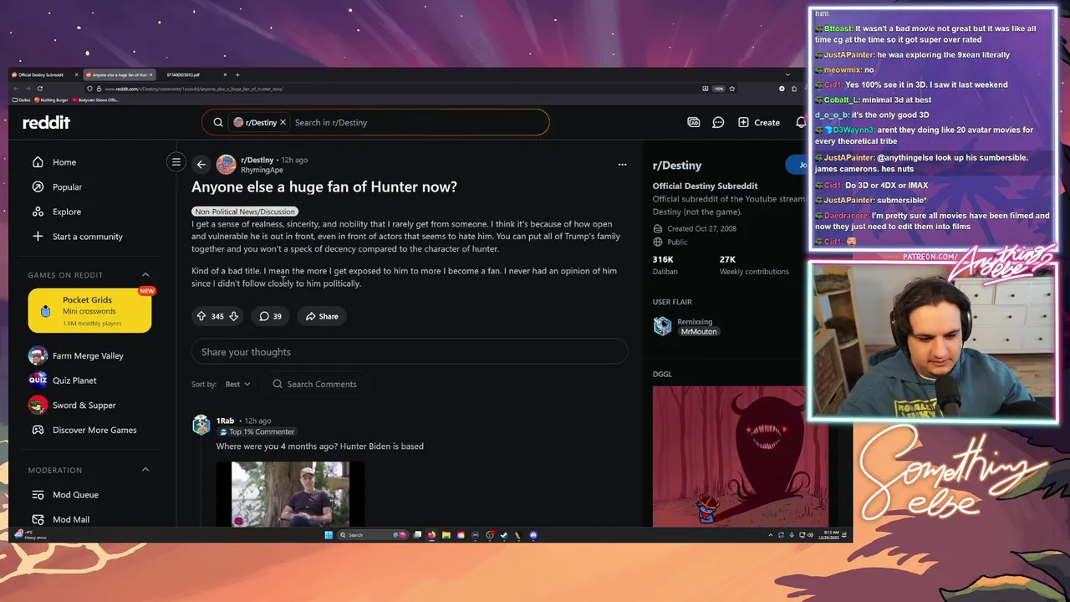This screenshot has width=1070, height=602.
Task: Toggle the sidebar collapse hamburger button
Action: point(176,162)
